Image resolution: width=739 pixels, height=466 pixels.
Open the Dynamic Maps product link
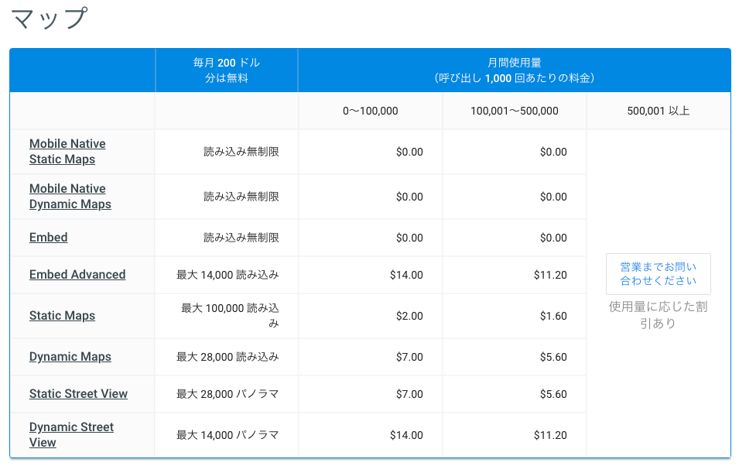pos(70,356)
